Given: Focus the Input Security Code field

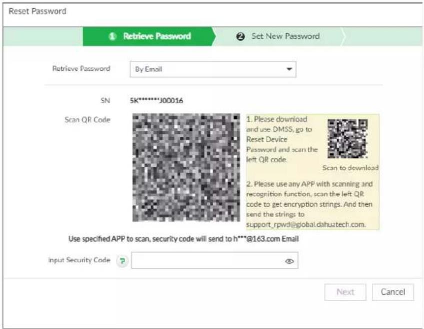Looking at the screenshot, I should tap(214, 261).
